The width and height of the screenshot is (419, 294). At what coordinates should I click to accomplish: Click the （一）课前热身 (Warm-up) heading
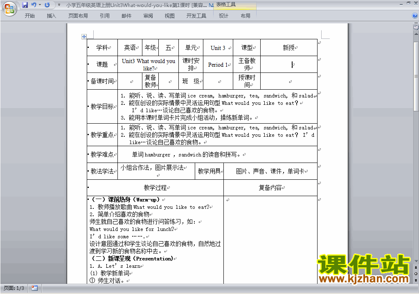126,199
